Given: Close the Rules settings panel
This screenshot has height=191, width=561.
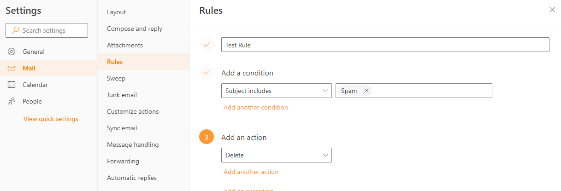Looking at the screenshot, I should 552,10.
